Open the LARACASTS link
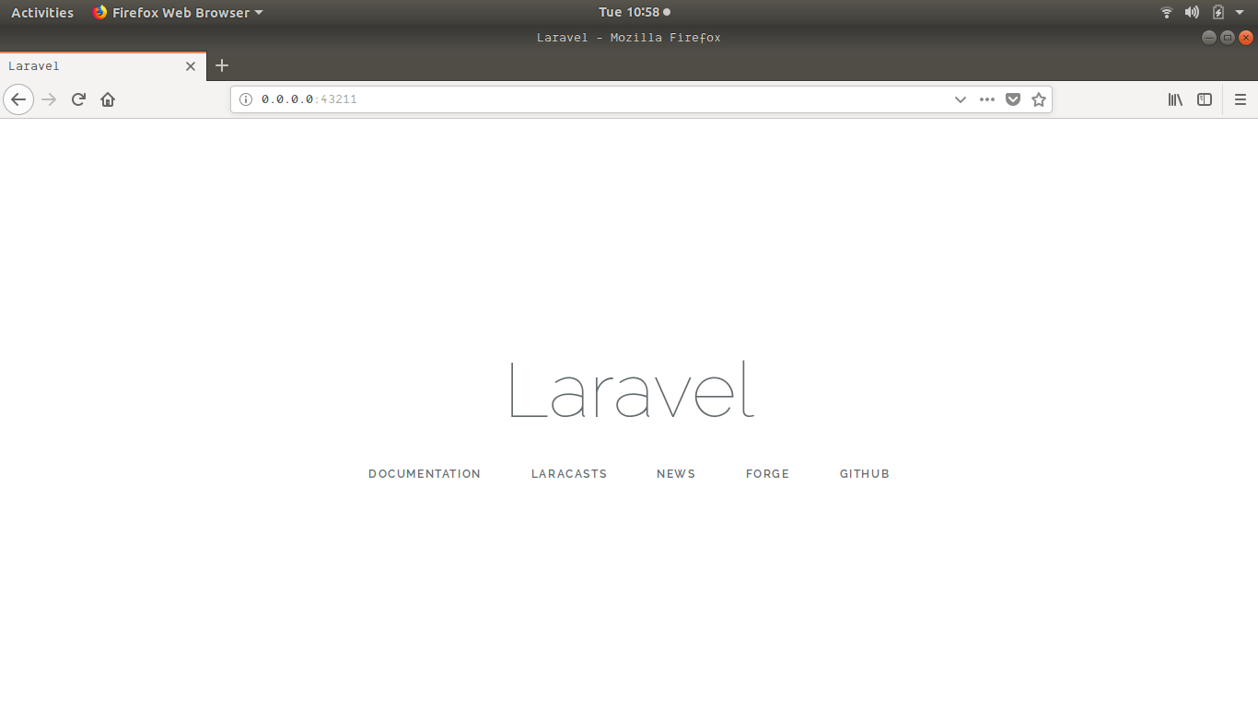The width and height of the screenshot is (1258, 707). pyautogui.click(x=569, y=474)
